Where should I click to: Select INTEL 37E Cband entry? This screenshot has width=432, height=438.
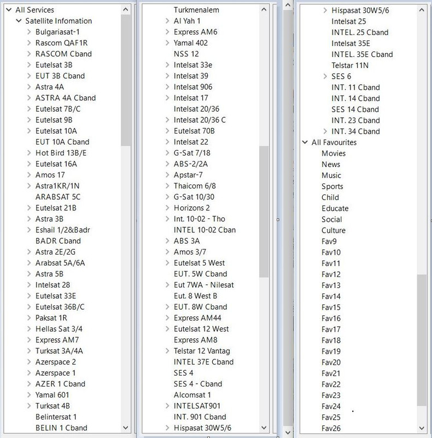click(x=203, y=362)
